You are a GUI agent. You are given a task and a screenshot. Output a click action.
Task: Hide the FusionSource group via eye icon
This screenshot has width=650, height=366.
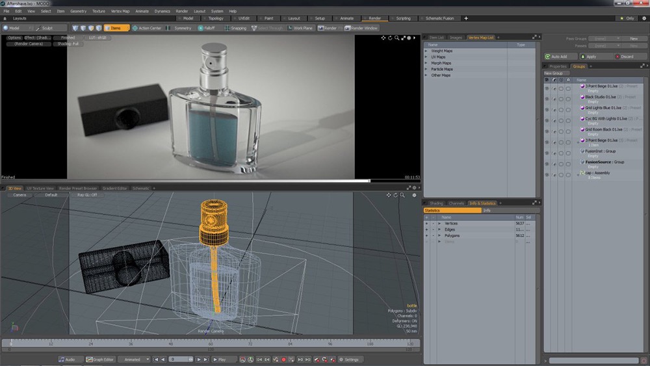[547, 163]
